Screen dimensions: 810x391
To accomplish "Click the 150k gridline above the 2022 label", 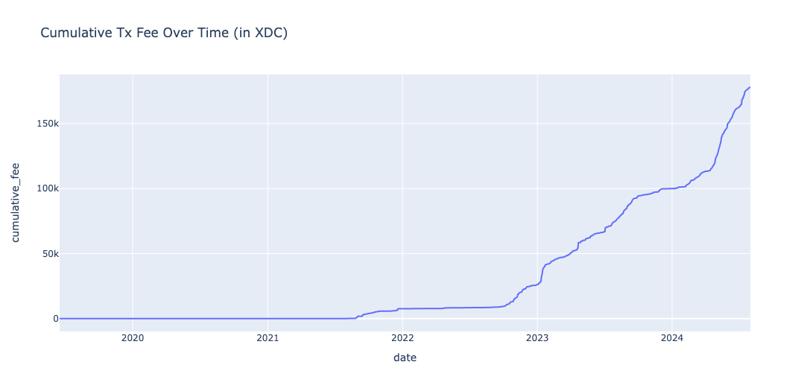I will 402,124.
